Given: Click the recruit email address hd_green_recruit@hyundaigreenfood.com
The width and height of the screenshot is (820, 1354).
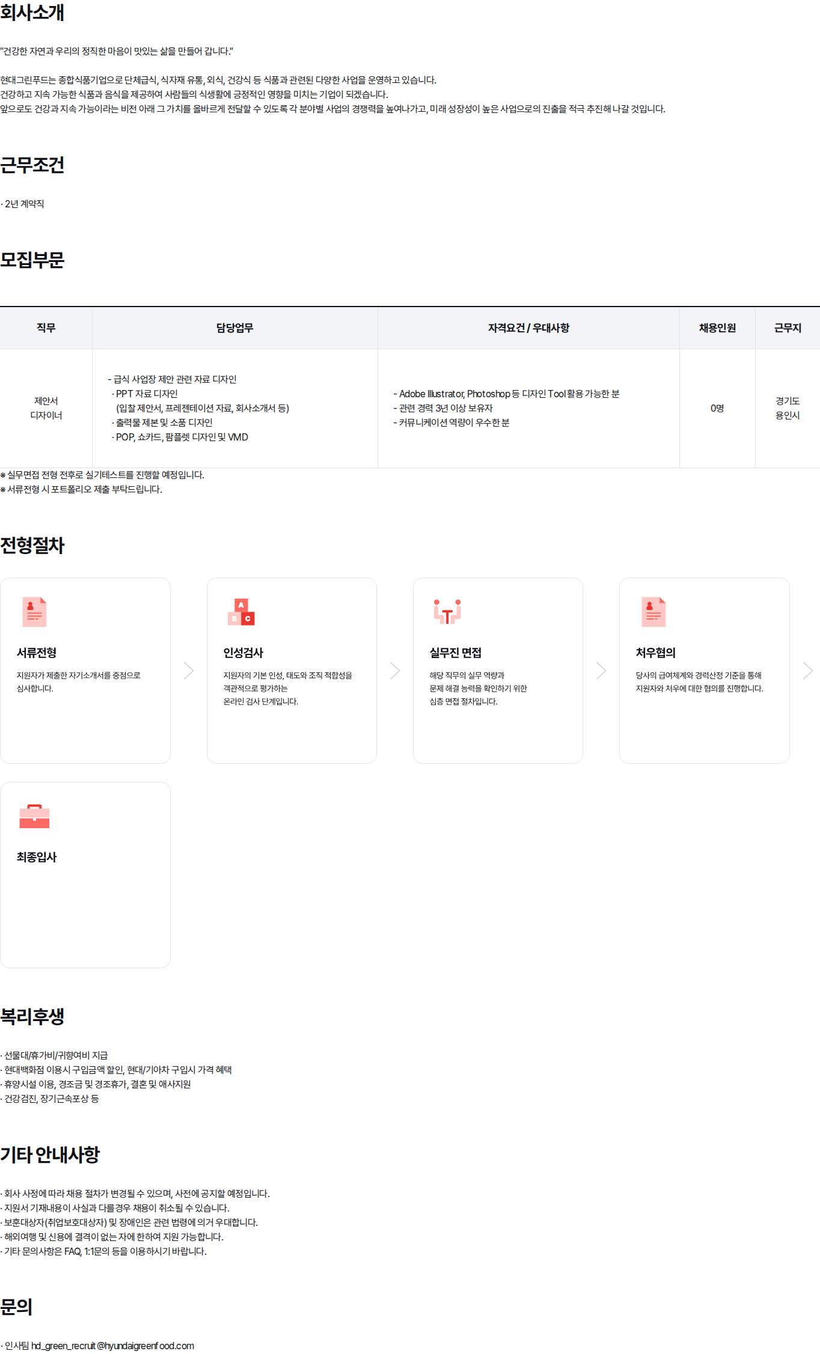Looking at the screenshot, I should [x=112, y=1346].
